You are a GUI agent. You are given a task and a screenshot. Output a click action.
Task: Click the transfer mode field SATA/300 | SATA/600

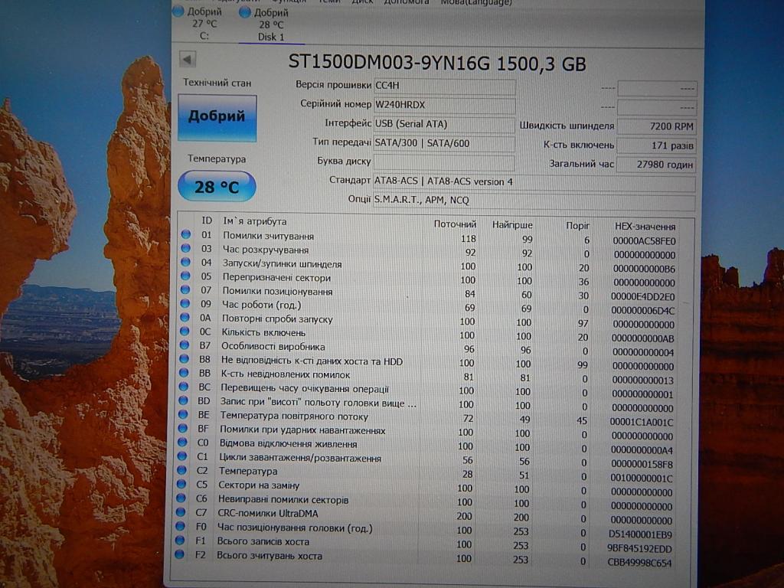[x=445, y=143]
